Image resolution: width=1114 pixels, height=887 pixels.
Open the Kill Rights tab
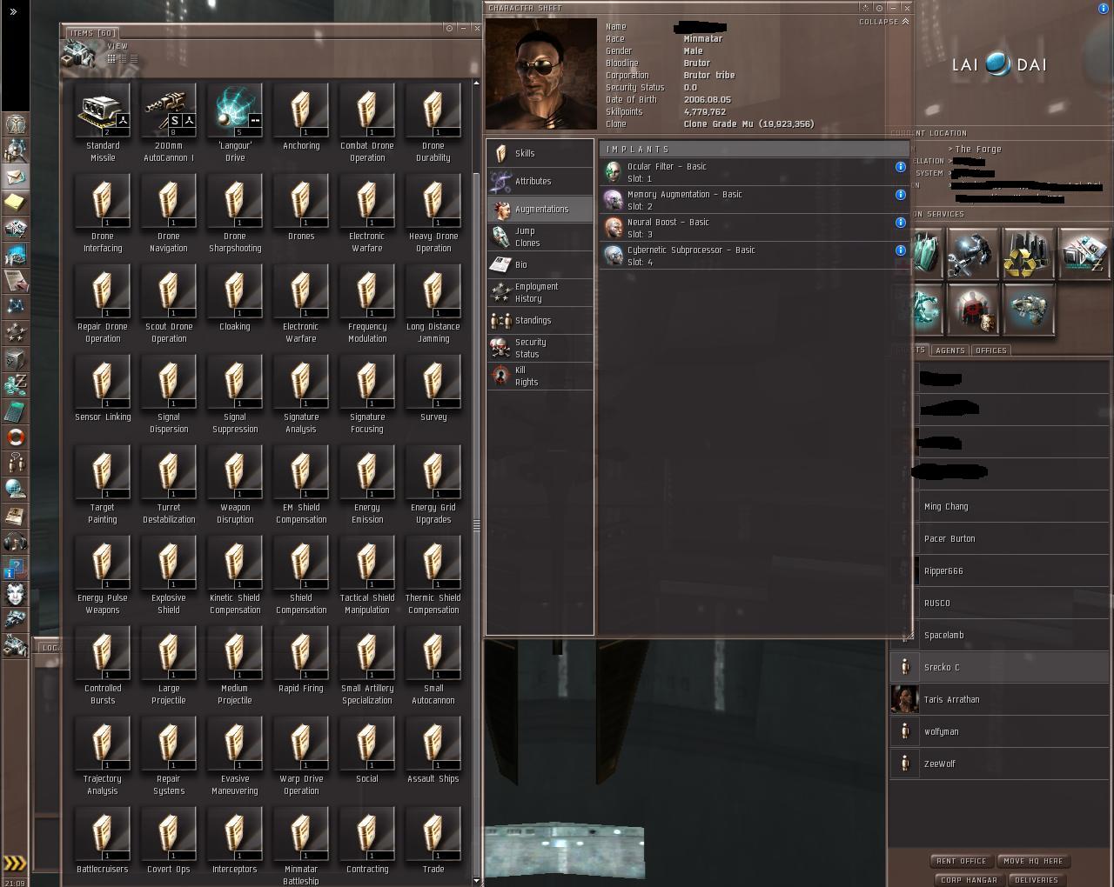tap(540, 376)
